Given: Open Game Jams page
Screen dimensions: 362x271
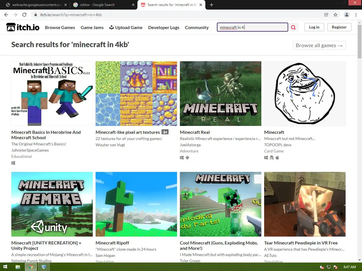Looking at the screenshot, I should coord(92,27).
